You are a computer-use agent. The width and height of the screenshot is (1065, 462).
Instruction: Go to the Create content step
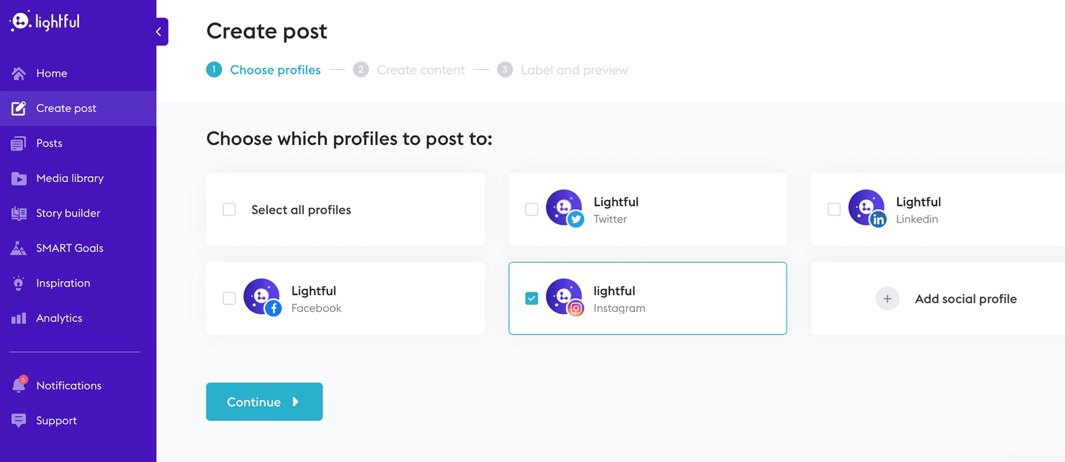[x=420, y=70]
